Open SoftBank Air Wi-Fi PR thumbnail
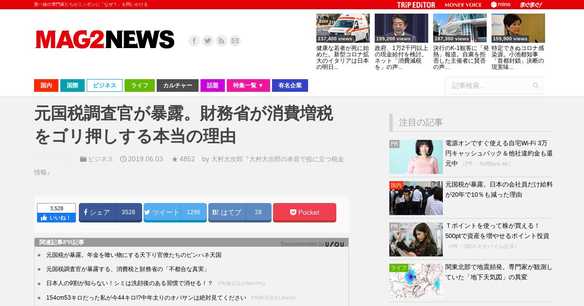The height and width of the screenshot is (306, 584). (416, 157)
